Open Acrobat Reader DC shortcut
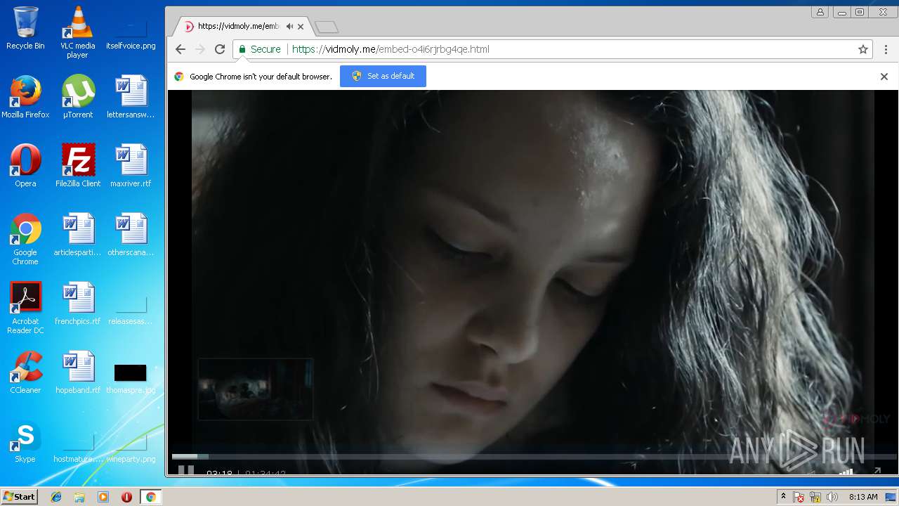This screenshot has height=506, width=899. tap(25, 308)
